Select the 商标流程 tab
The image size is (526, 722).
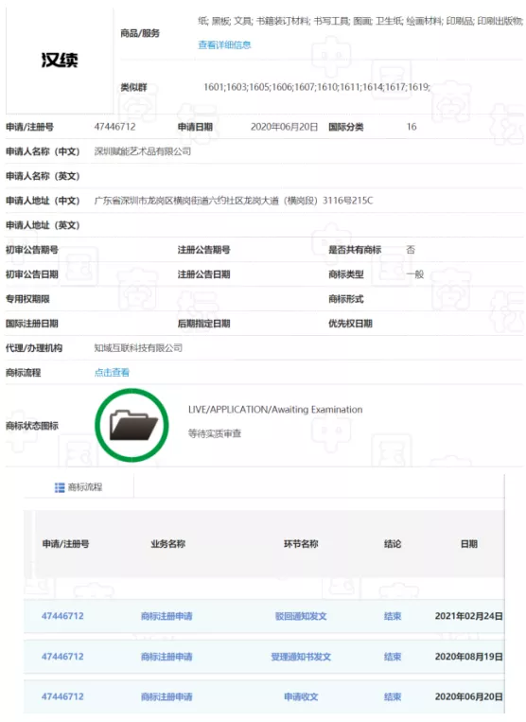pyautogui.click(x=79, y=487)
